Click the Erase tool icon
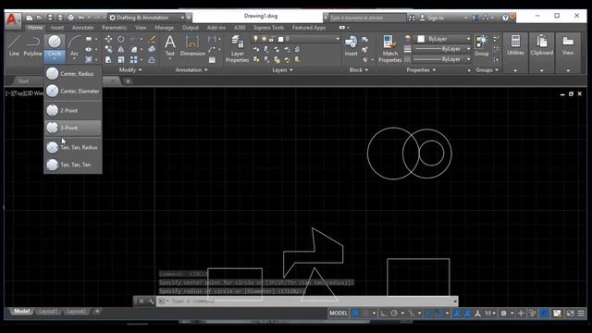The image size is (592, 333). point(152,39)
